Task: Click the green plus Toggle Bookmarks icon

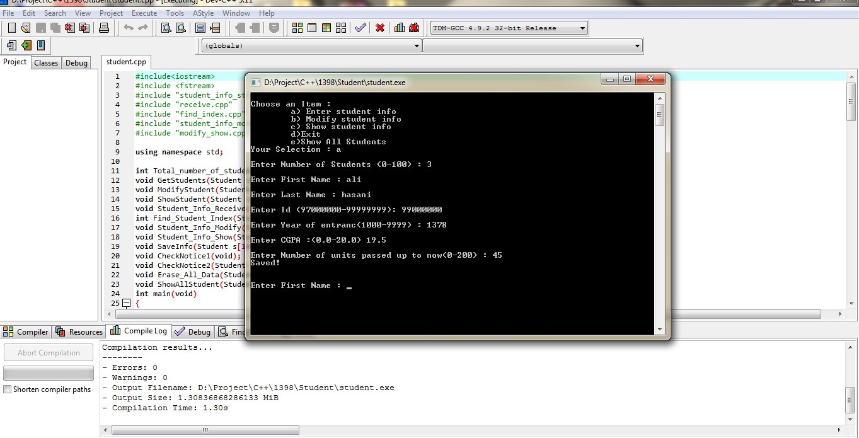Action: click(26, 45)
